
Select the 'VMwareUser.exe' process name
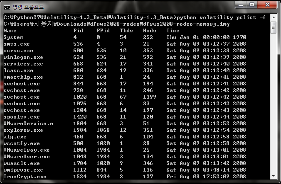click(x=27, y=157)
